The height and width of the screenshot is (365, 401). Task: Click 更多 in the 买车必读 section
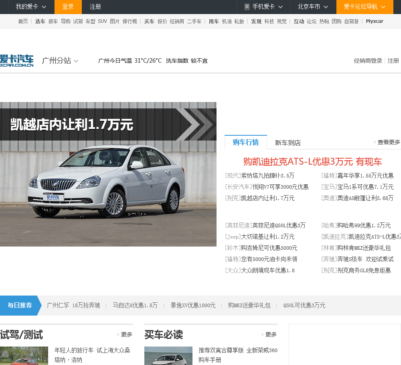click(271, 334)
